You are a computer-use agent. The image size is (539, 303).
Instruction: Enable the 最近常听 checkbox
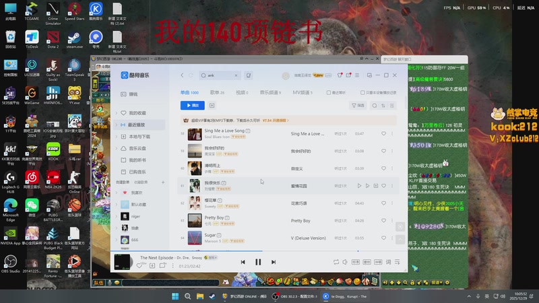click(x=329, y=92)
